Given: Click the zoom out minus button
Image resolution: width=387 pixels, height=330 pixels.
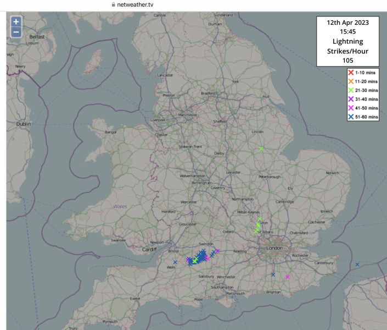Looking at the screenshot, I should click(x=16, y=32).
